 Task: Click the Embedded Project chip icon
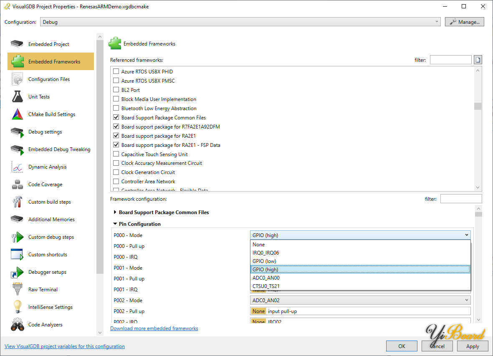click(17, 44)
